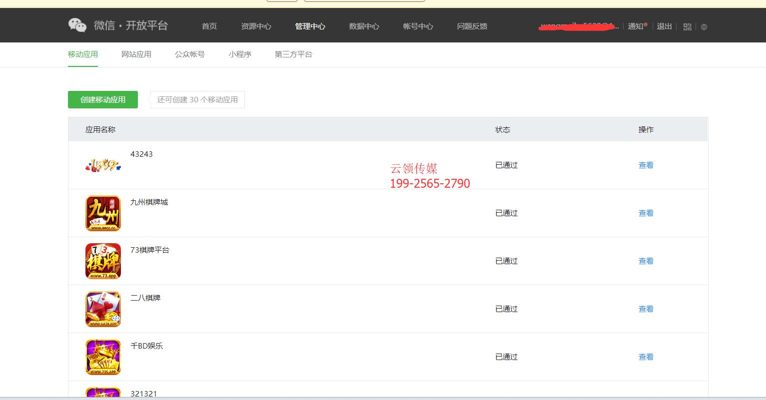Open 帐号中心 in top navigation
Screen dimensions: 766x400
418,26
